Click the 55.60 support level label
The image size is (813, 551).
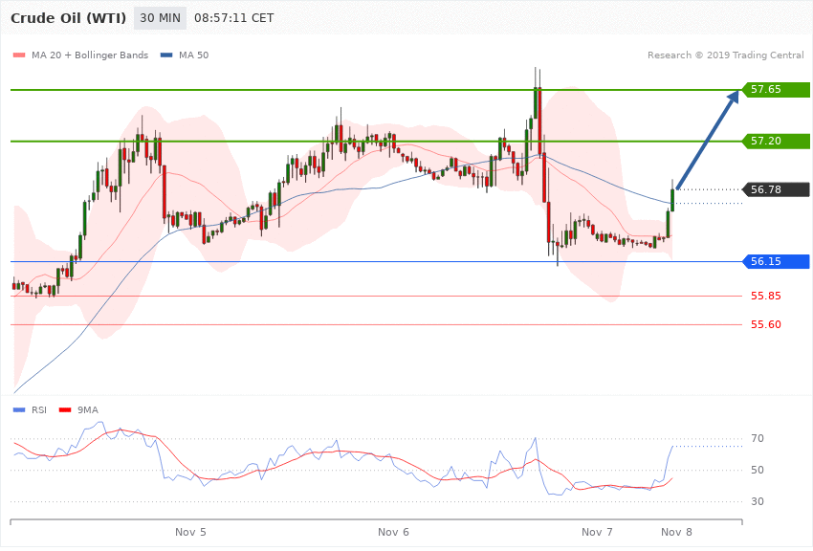(766, 324)
